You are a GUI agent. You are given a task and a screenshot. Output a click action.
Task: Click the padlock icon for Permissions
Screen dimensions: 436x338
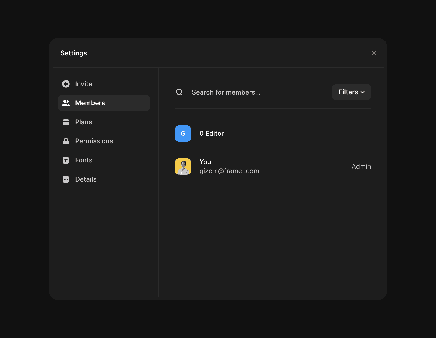[x=66, y=141]
